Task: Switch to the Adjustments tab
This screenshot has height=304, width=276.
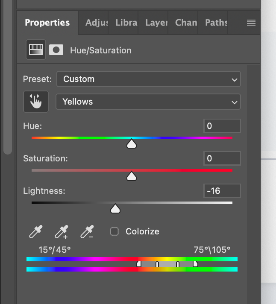Action: 97,23
